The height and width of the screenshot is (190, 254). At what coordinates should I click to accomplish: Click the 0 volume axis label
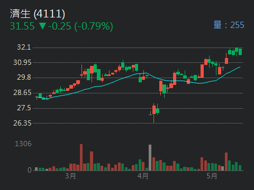click(30, 170)
